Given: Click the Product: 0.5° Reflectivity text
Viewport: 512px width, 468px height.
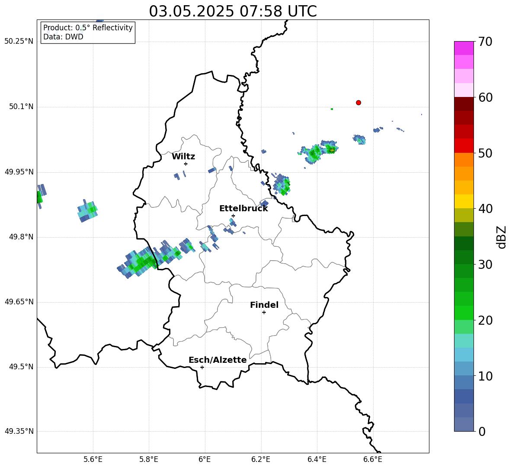Looking at the screenshot, I should pyautogui.click(x=88, y=28).
